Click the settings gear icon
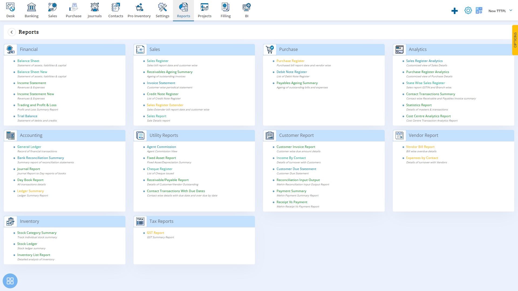Viewport: 518px width, 291px height. pos(468,10)
